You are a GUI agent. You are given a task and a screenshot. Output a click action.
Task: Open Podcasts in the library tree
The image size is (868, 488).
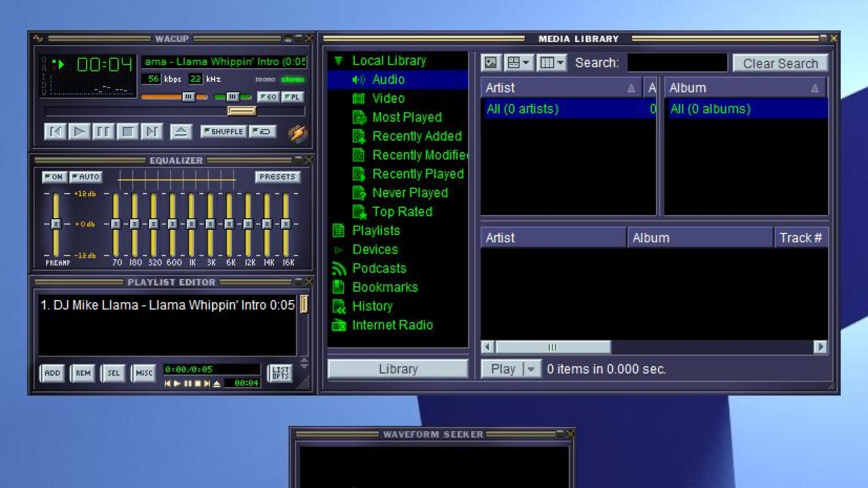pyautogui.click(x=379, y=268)
